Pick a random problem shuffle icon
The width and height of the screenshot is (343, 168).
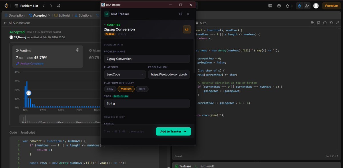[x=58, y=6]
